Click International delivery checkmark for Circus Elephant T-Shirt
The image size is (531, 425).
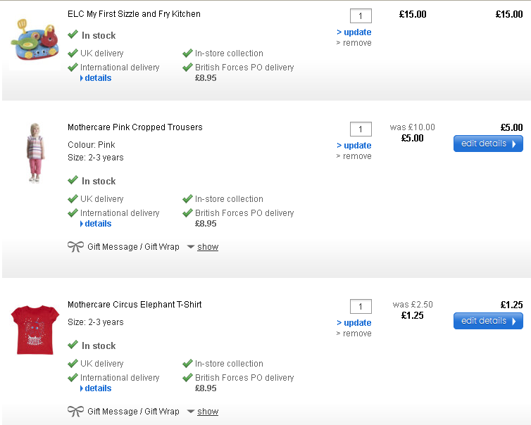[73, 378]
